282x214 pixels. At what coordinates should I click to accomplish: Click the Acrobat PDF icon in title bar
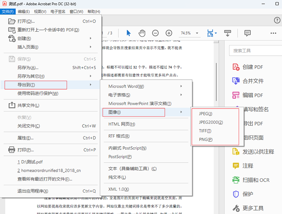(5, 4)
